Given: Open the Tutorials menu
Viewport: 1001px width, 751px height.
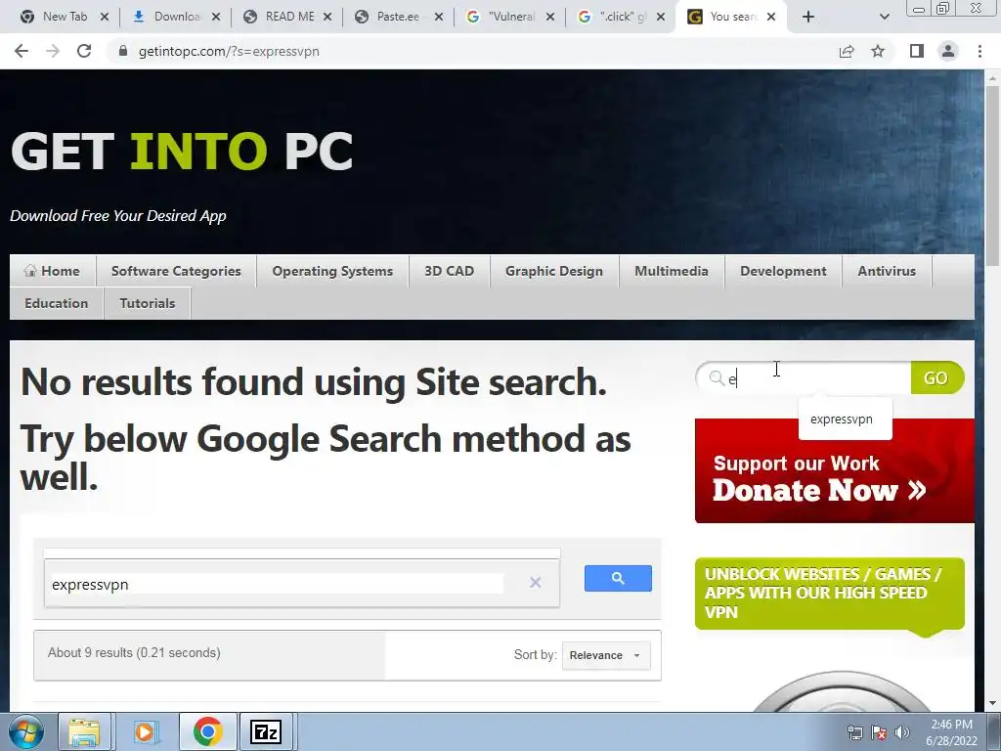Looking at the screenshot, I should pyautogui.click(x=148, y=303).
